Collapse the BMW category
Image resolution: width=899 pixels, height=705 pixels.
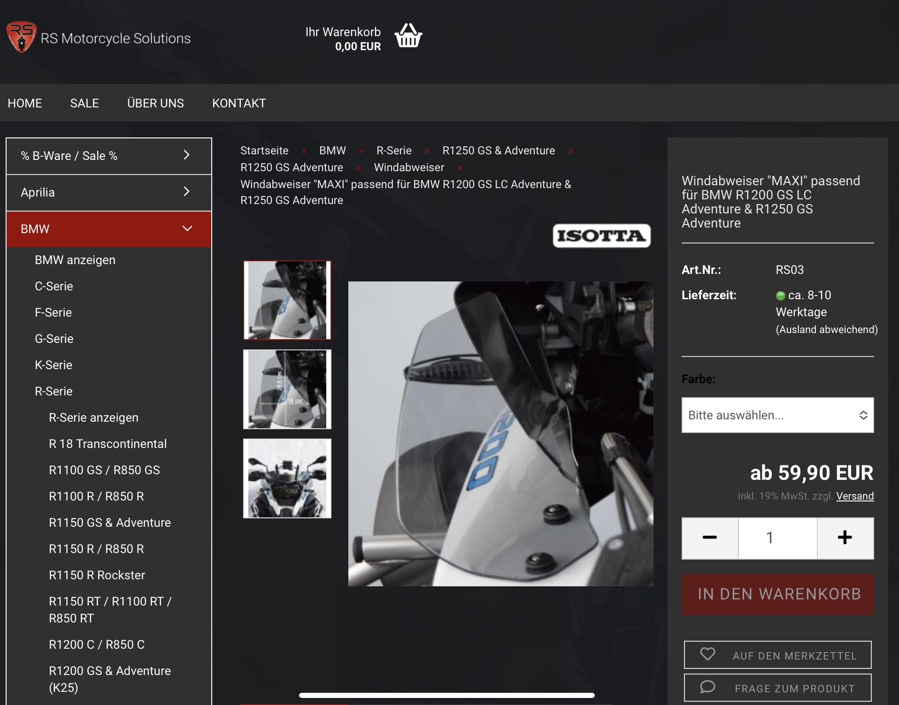pos(109,229)
